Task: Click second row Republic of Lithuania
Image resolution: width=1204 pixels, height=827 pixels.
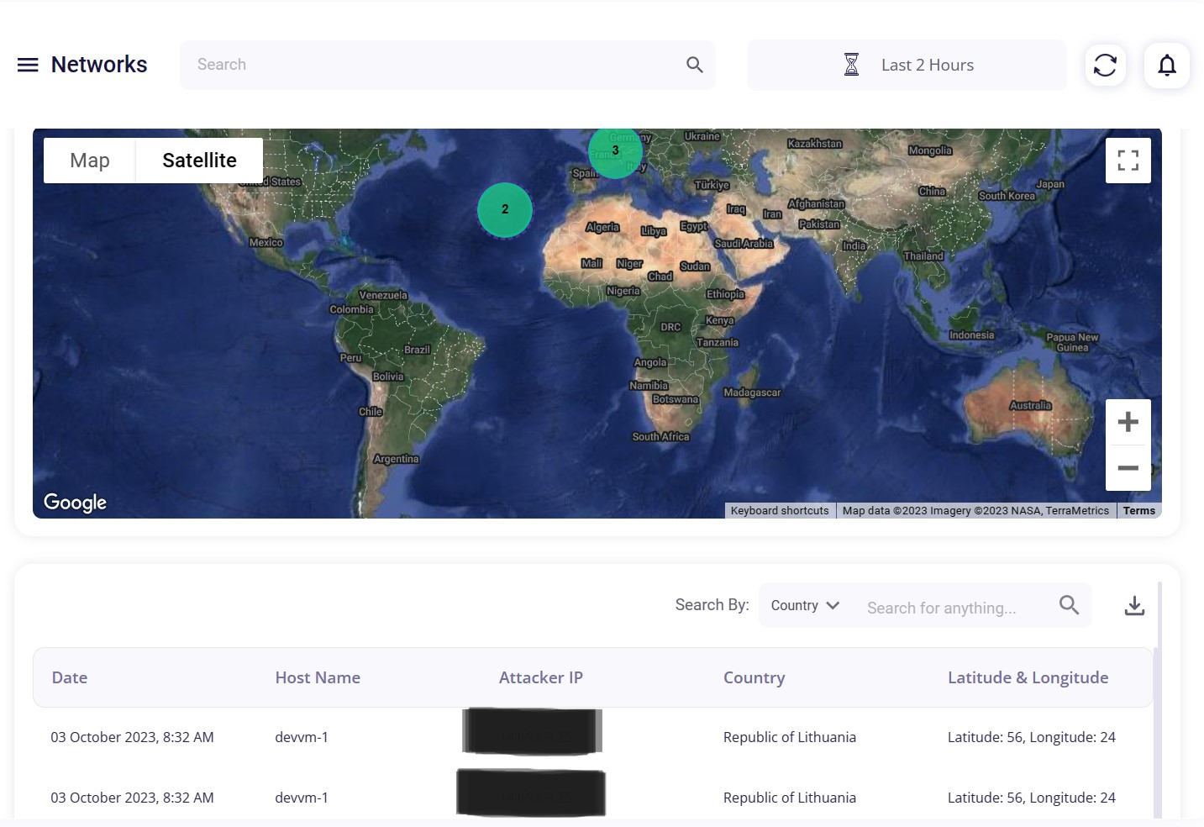Action: point(790,798)
